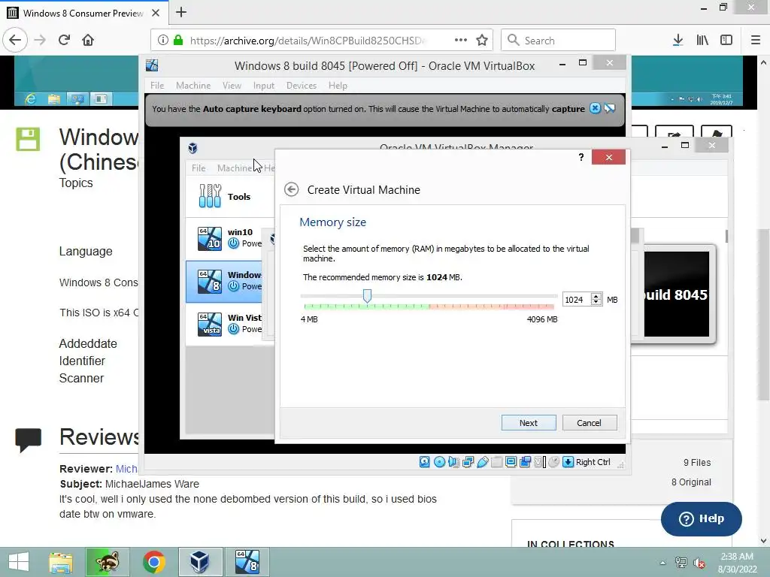Screen dimensions: 770x577
Task: Go back in Create Virtual Machine wizard
Action: click(291, 189)
